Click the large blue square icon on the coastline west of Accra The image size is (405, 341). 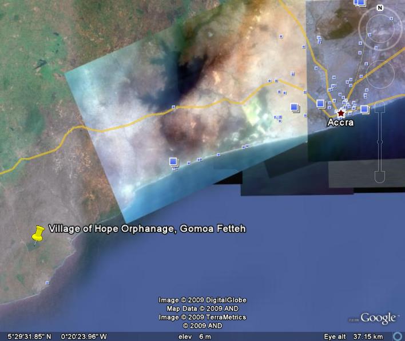tap(173, 162)
